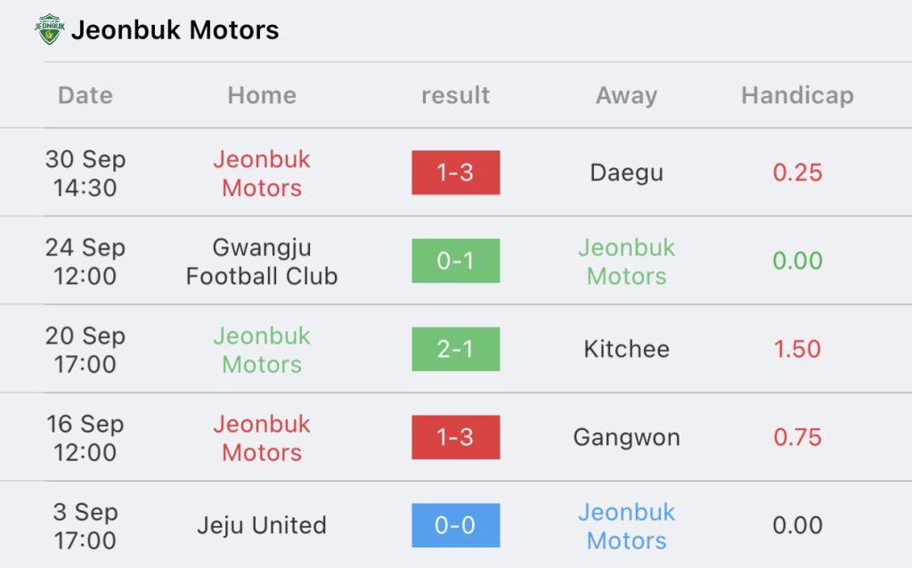Image resolution: width=912 pixels, height=568 pixels.
Task: Open the Jeonbuk Motors team title
Action: tap(175, 30)
